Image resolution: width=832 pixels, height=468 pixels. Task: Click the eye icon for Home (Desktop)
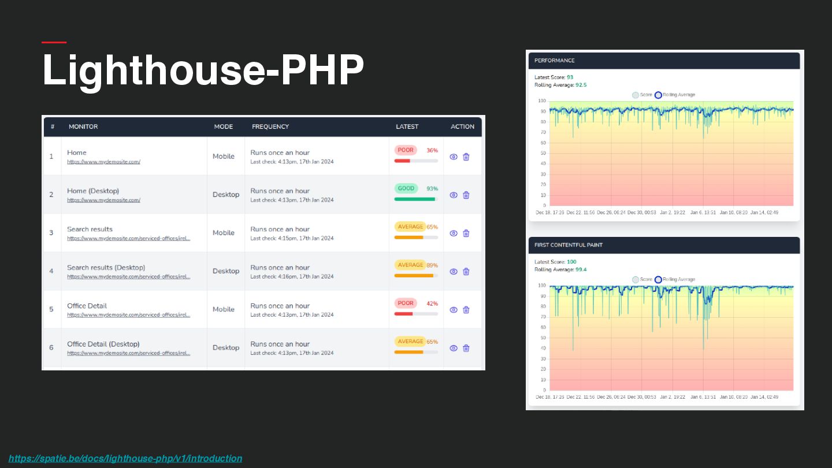[454, 195]
